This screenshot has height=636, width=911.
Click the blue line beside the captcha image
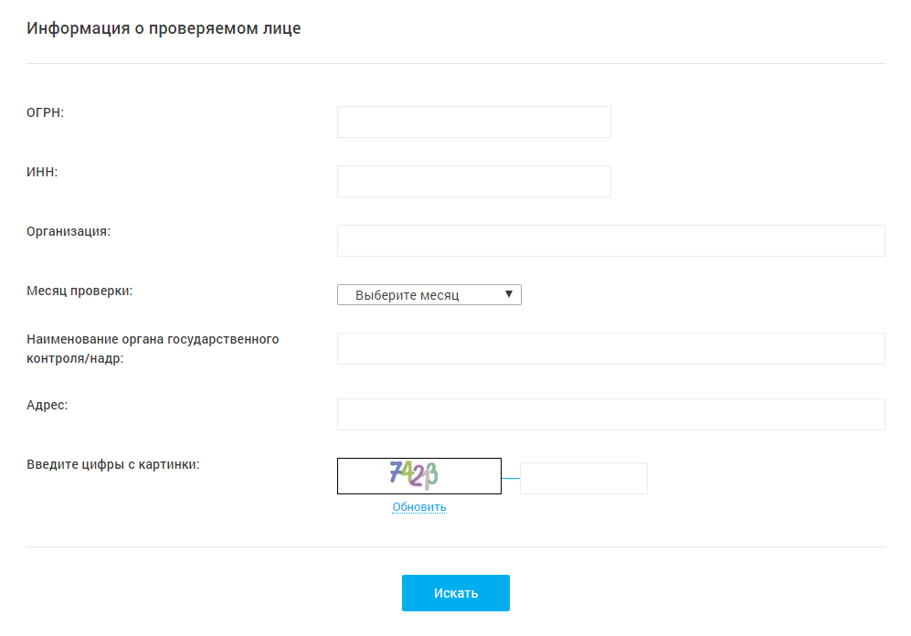tap(511, 478)
